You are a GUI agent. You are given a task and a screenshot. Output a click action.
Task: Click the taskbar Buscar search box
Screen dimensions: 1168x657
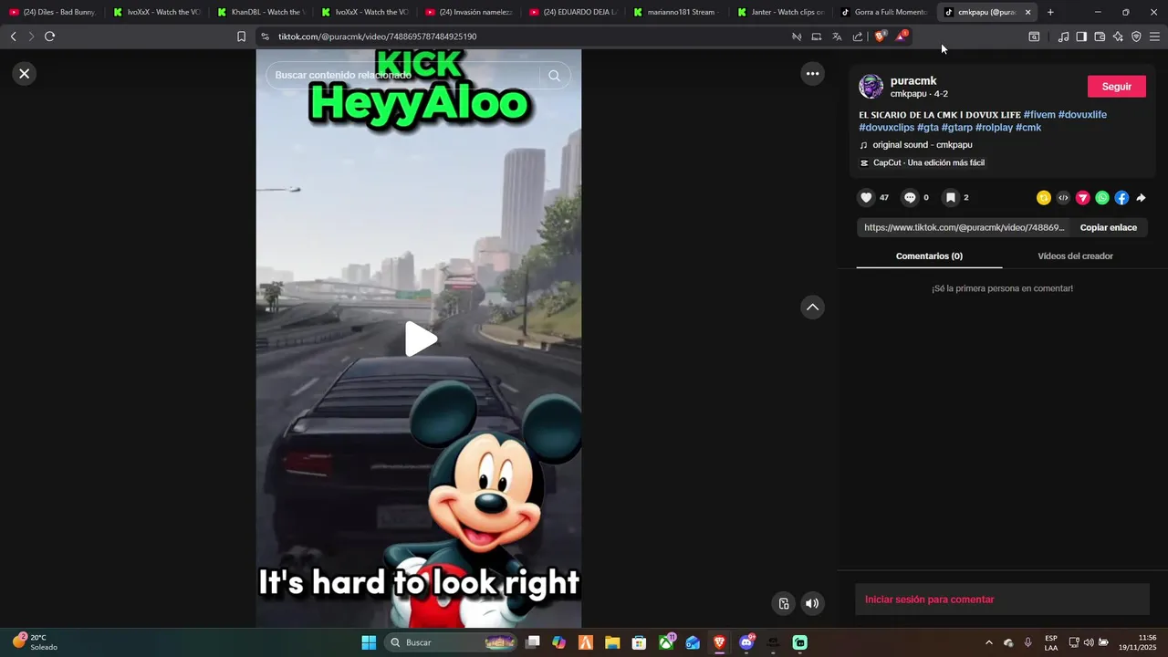tap(453, 642)
